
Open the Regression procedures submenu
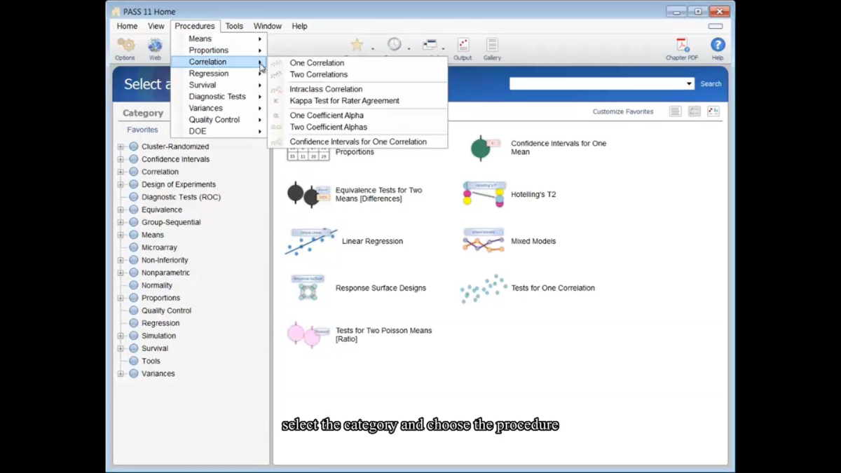click(219, 74)
